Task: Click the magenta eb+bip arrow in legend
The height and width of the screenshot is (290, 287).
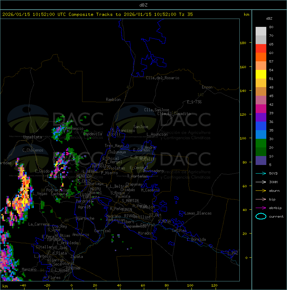Action: click(x=261, y=208)
